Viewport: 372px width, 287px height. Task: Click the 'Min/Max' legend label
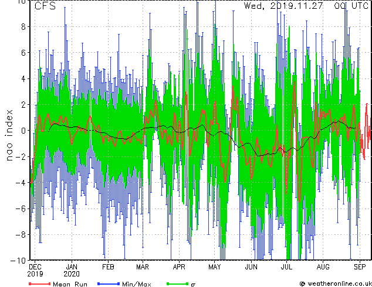pos(137,284)
